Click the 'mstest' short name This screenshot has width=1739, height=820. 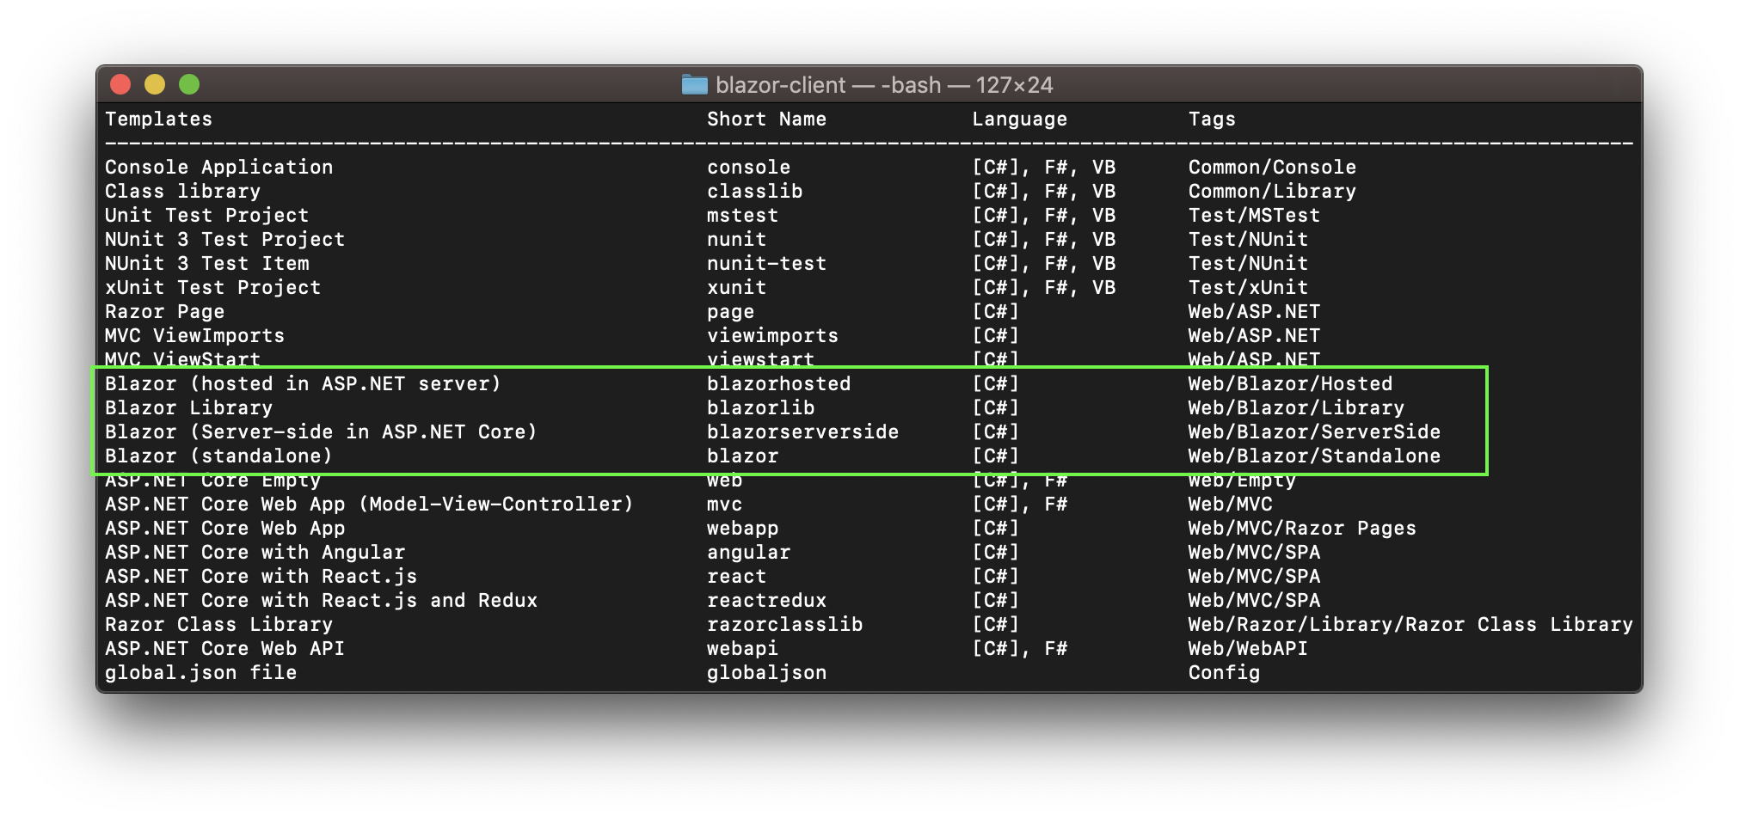(x=743, y=216)
